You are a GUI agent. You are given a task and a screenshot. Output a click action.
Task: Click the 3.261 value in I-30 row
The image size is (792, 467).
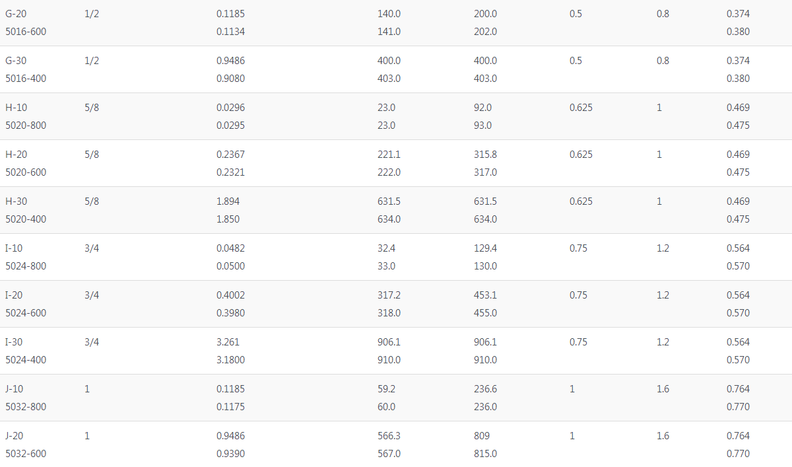tap(228, 342)
